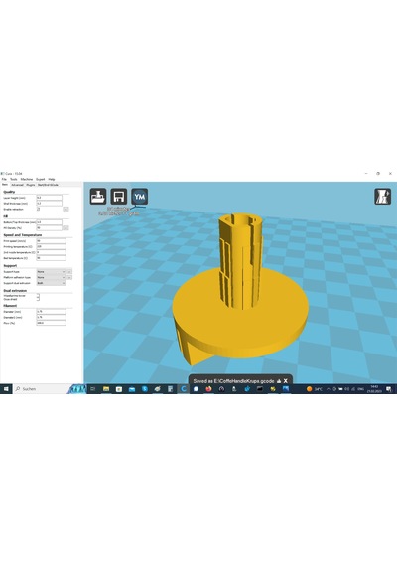Image resolution: width=397 pixels, height=566 pixels.
Task: Toggle the Wipe&prime tower checkbox
Action: point(38,295)
